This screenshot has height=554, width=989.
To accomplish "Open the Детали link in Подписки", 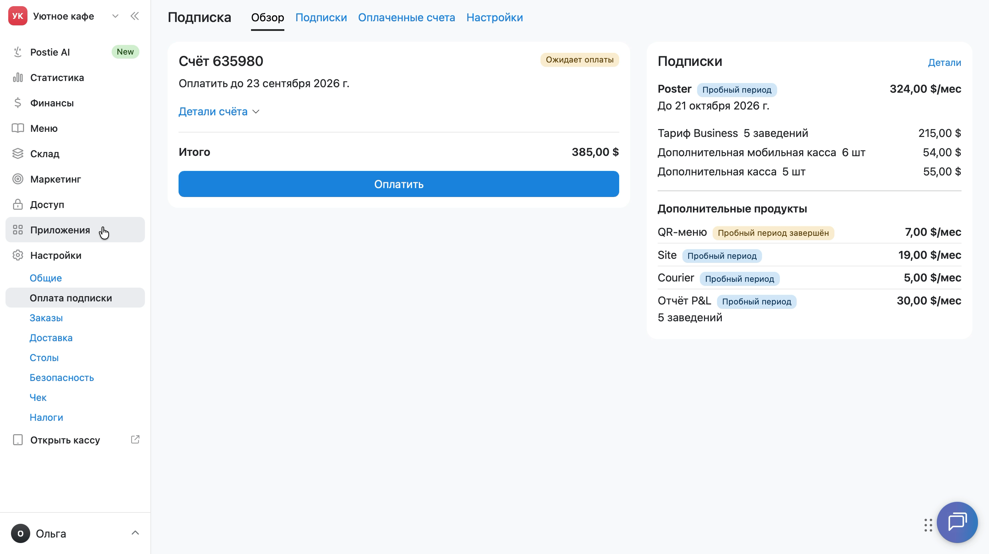I will (x=944, y=62).
